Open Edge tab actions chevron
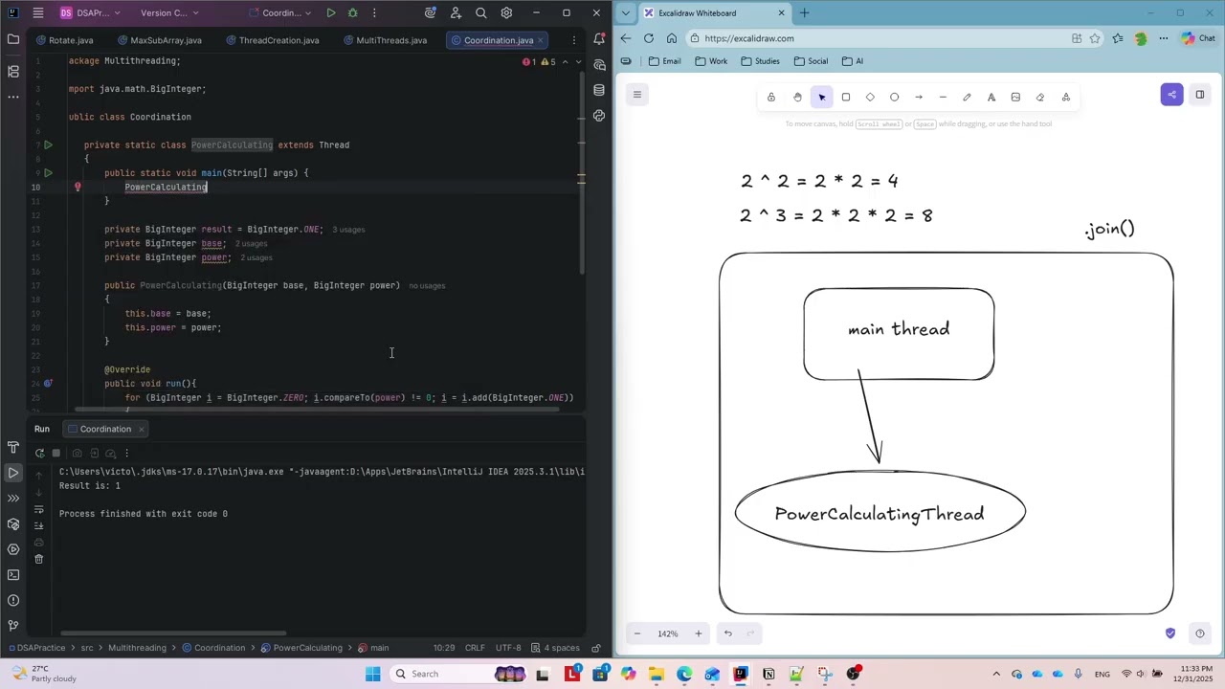 (x=626, y=13)
